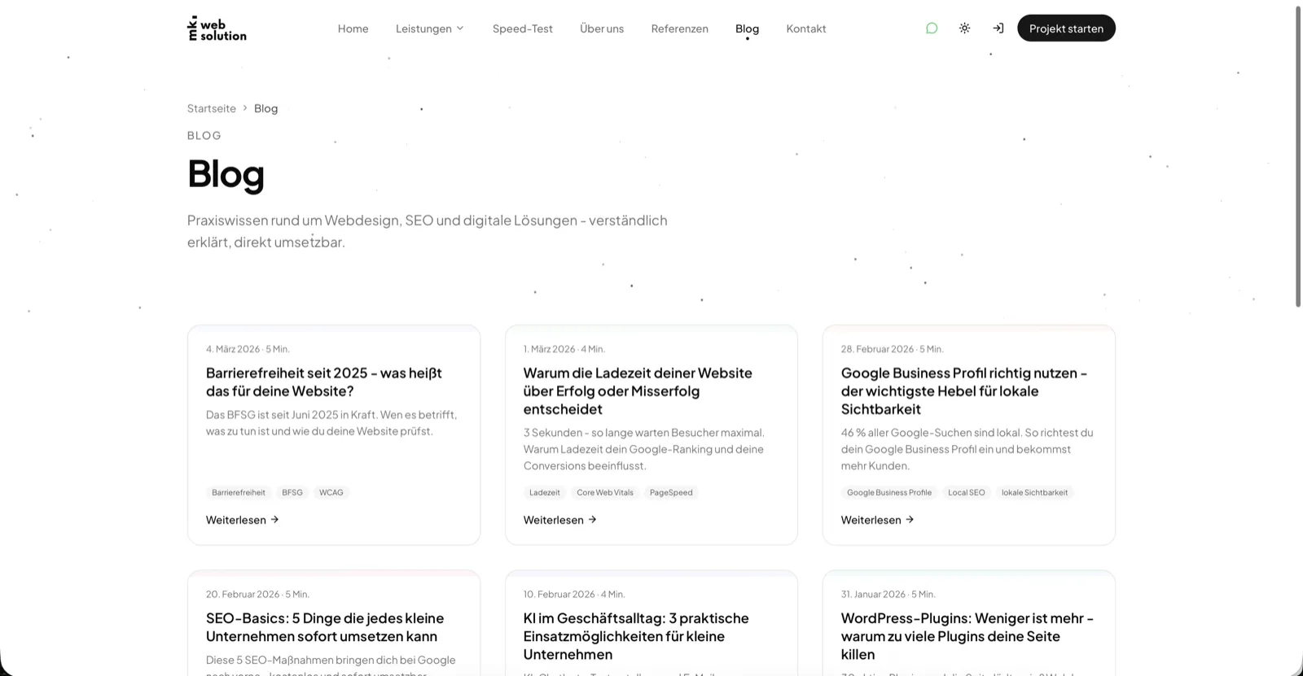The height and width of the screenshot is (676, 1303).
Task: Click Weiterlesen on Barrierefreiheit card
Action: pyautogui.click(x=243, y=520)
